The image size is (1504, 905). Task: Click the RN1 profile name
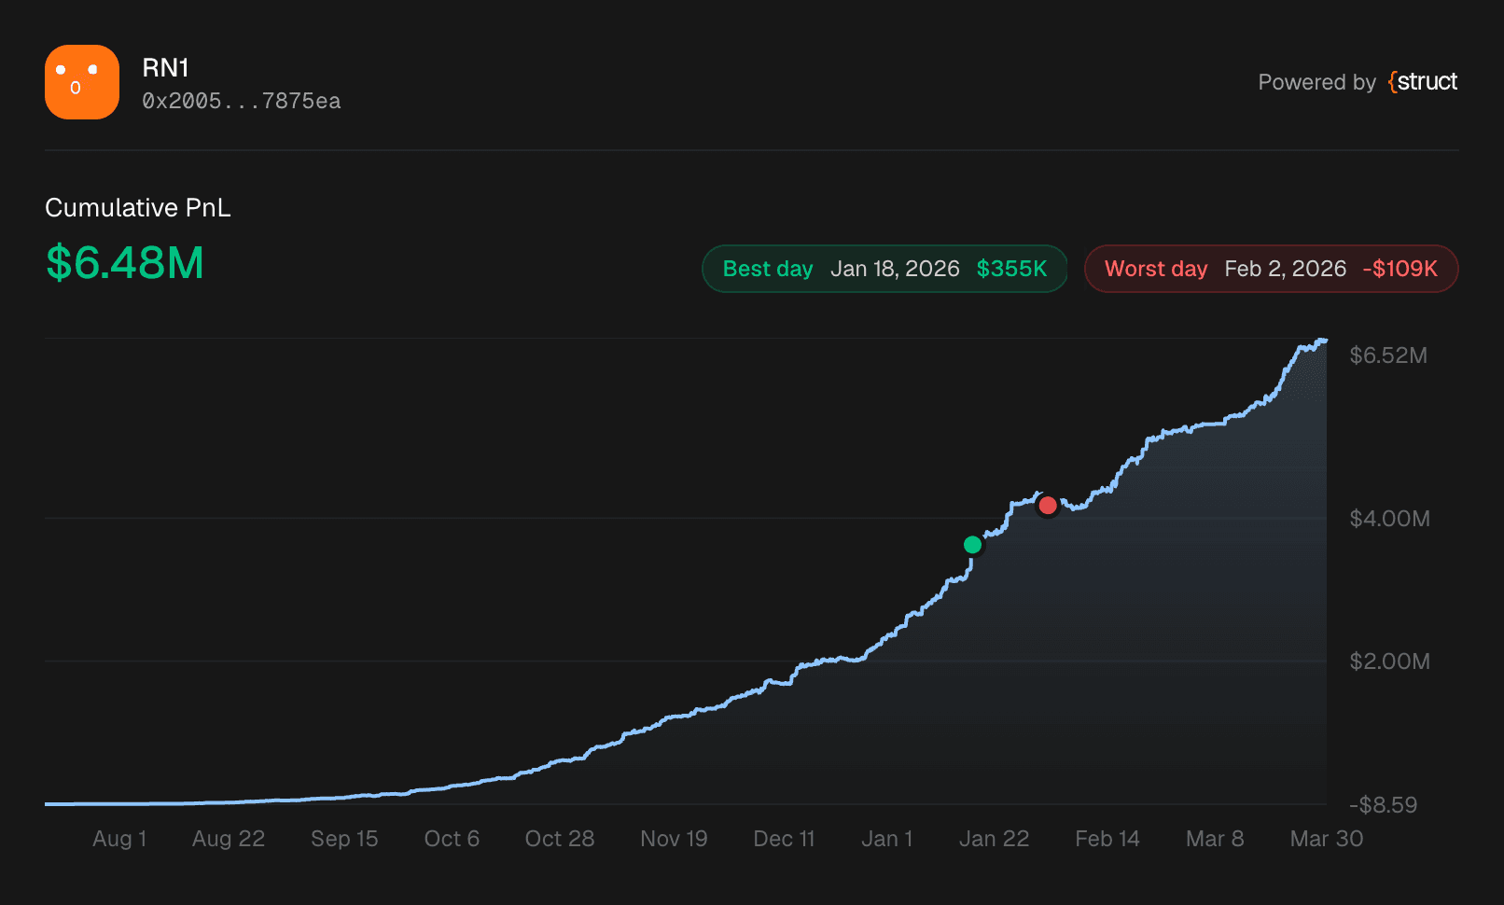click(x=164, y=67)
